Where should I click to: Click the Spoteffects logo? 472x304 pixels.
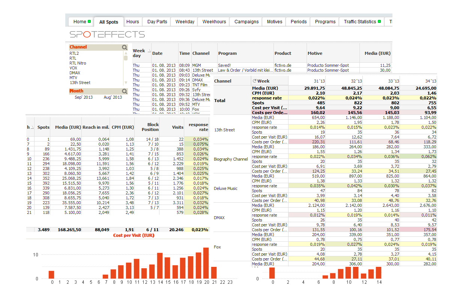107,35
